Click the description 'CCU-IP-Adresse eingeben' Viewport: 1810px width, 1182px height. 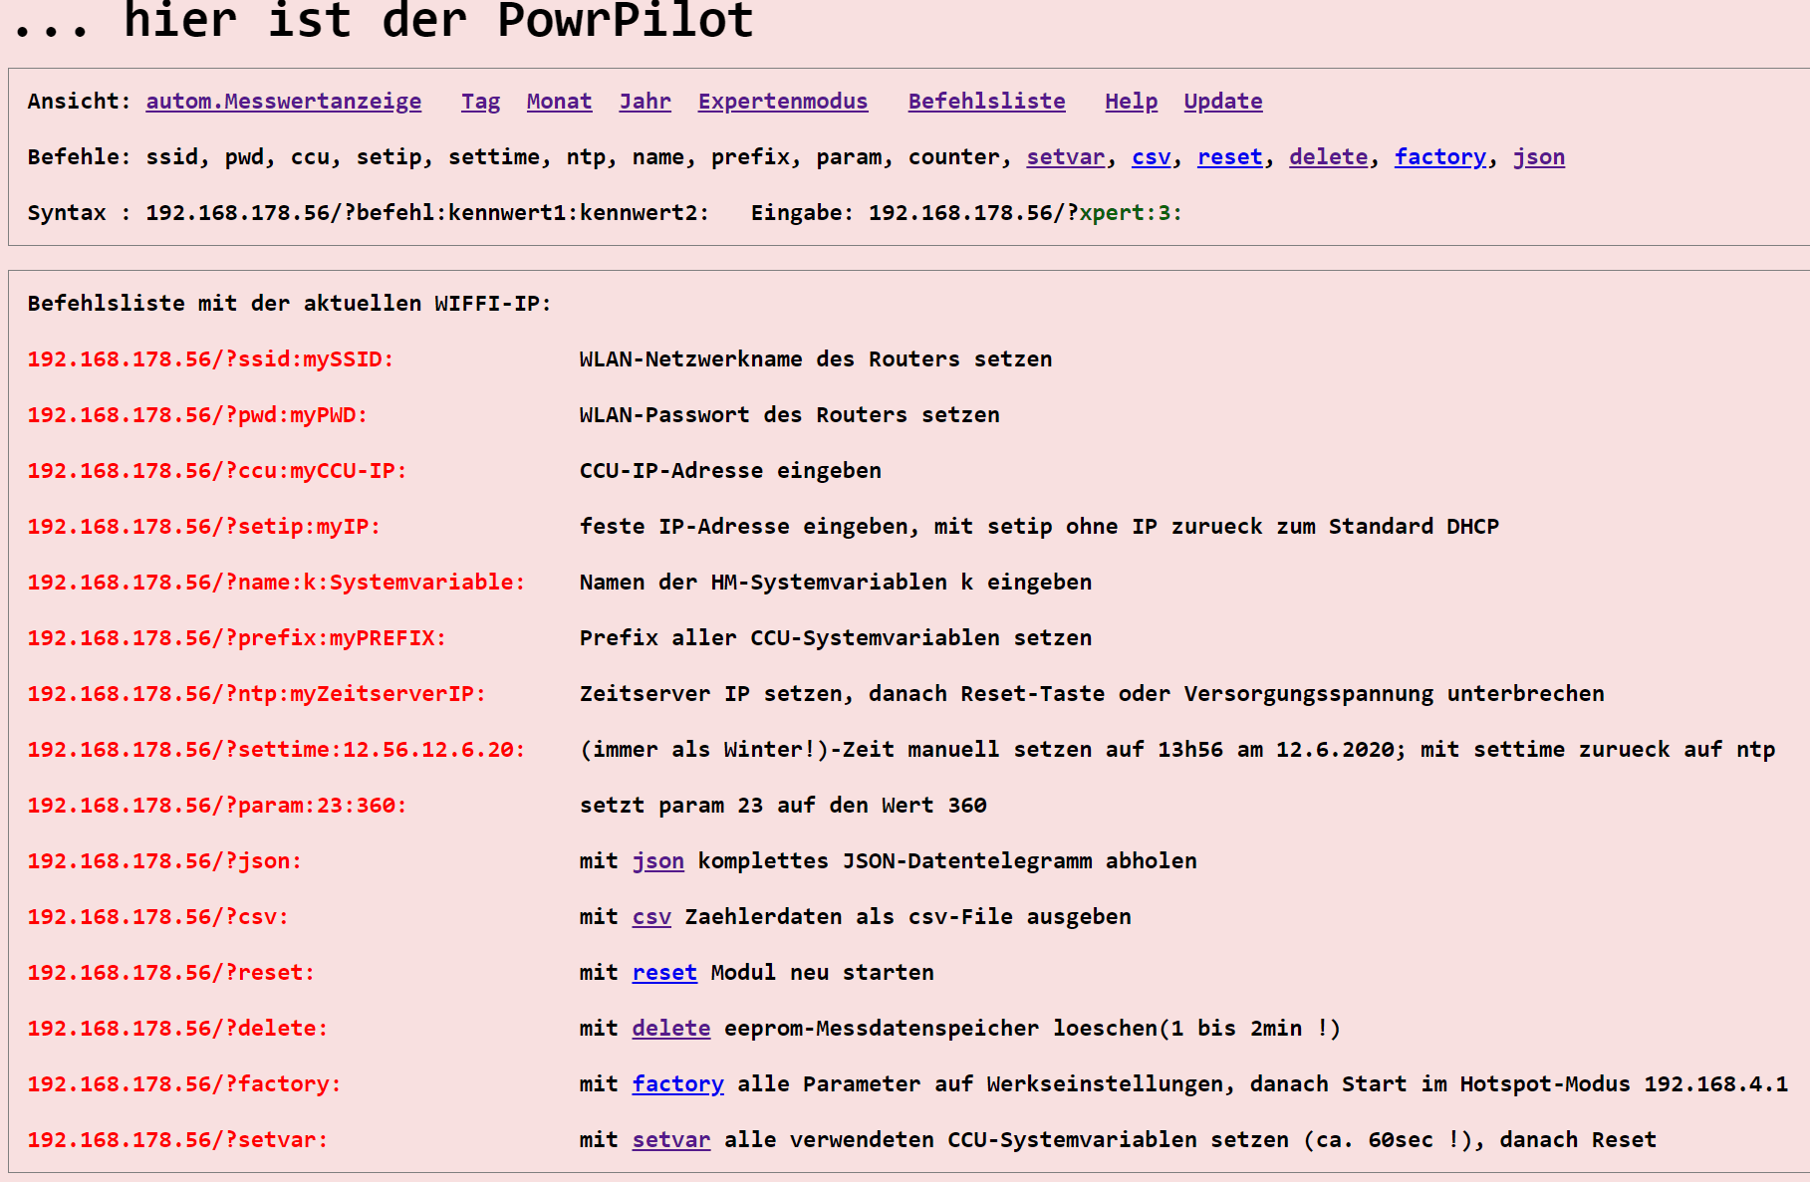pos(730,471)
